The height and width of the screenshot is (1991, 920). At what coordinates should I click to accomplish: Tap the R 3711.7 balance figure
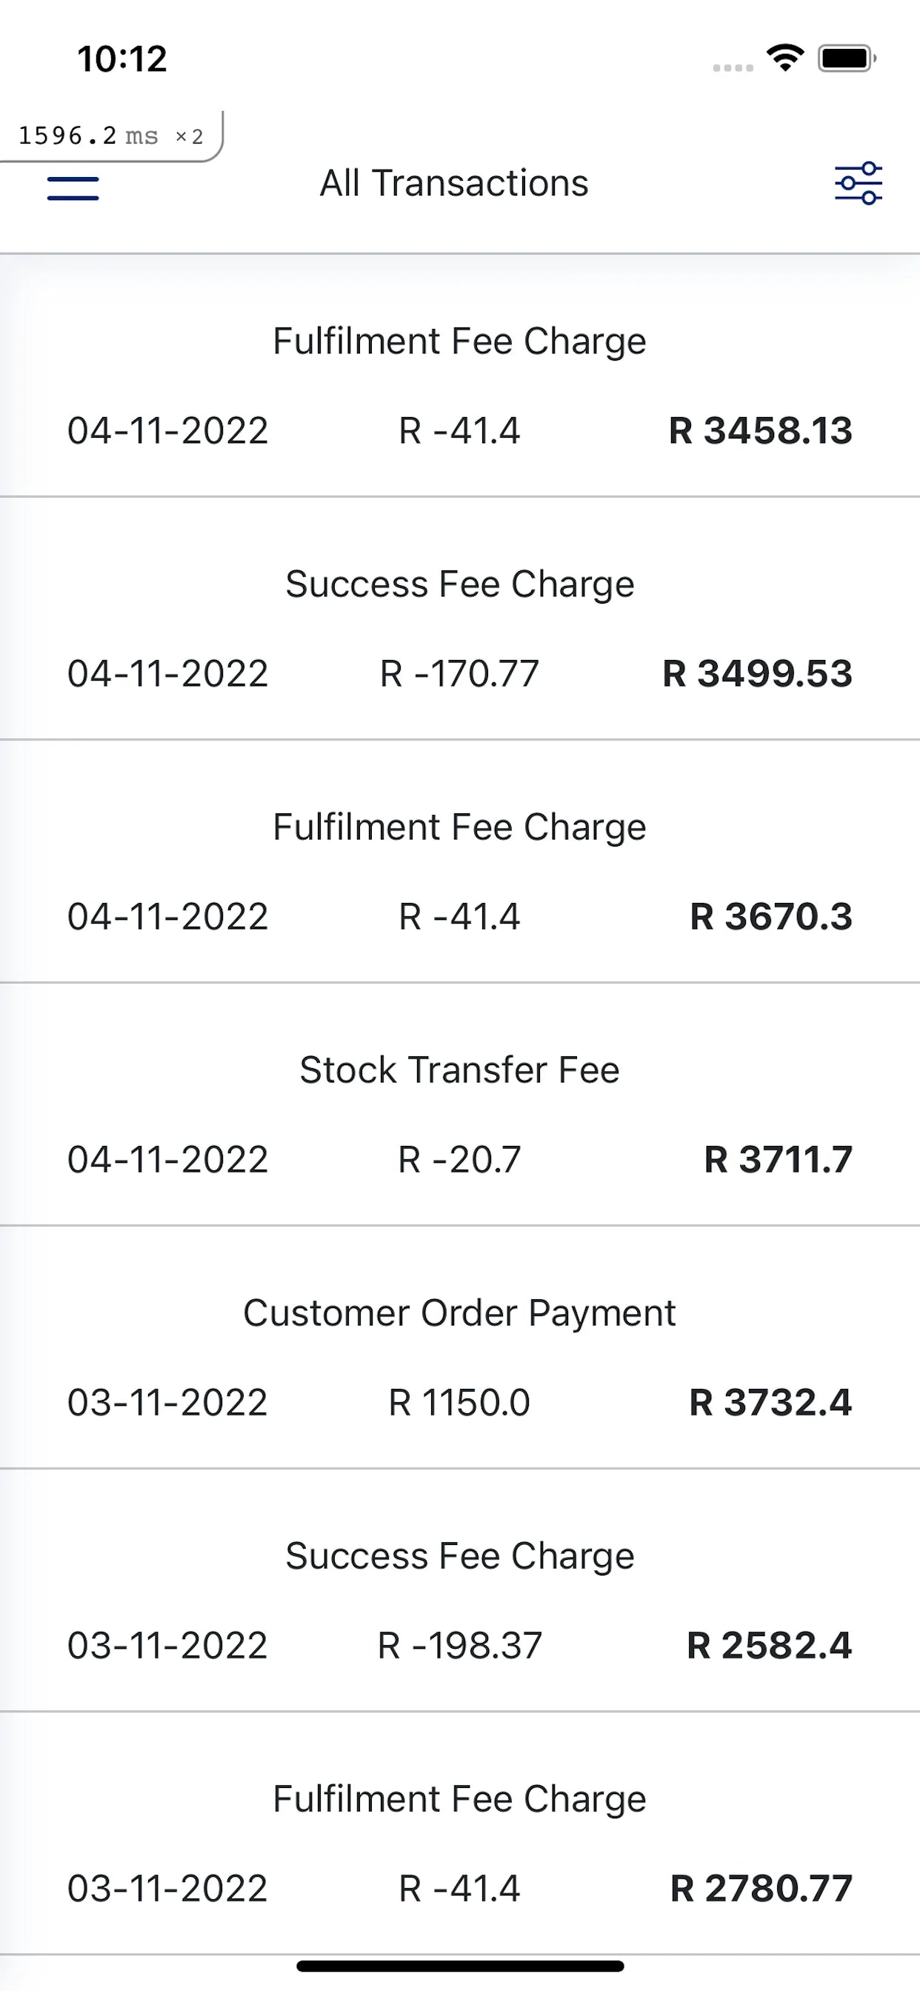778,1159
